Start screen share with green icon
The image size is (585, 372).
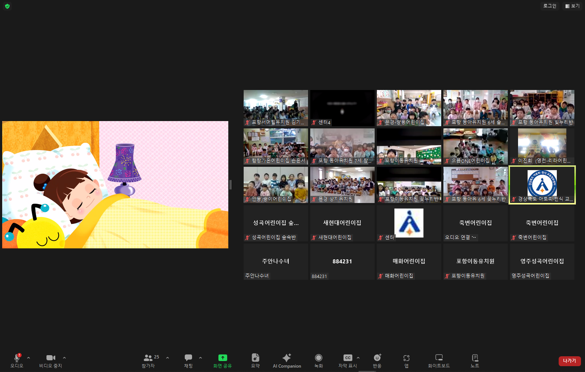222,358
